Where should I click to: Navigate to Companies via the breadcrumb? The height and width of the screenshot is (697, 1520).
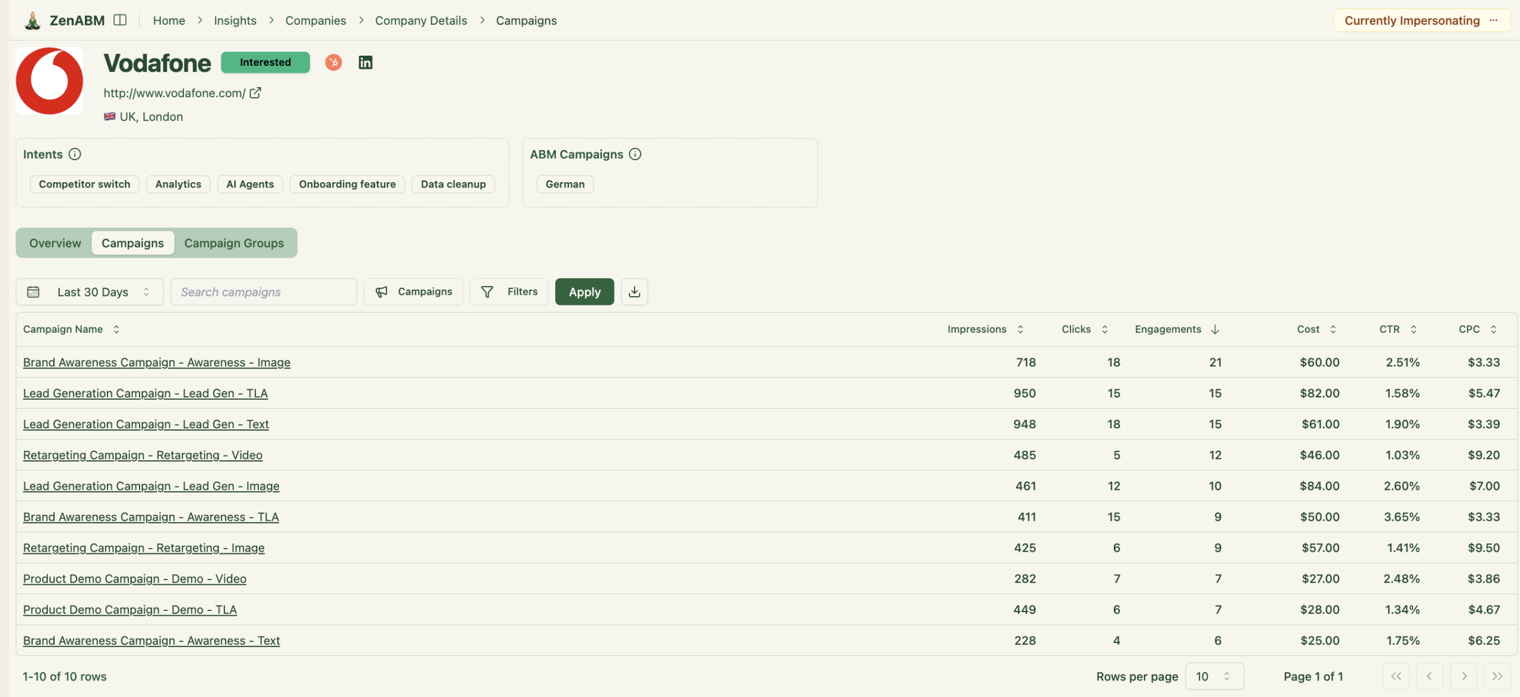pos(315,20)
